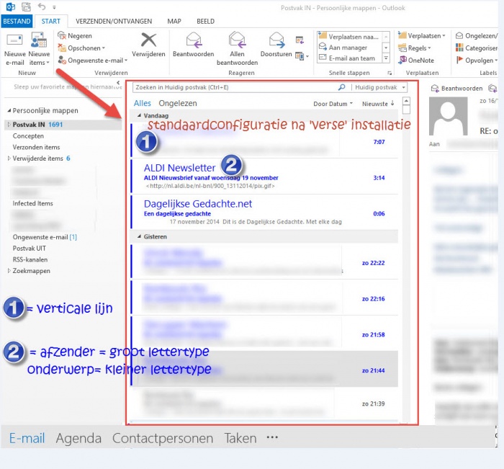
Task: Collapse the Vandaag group
Action: [x=139, y=115]
